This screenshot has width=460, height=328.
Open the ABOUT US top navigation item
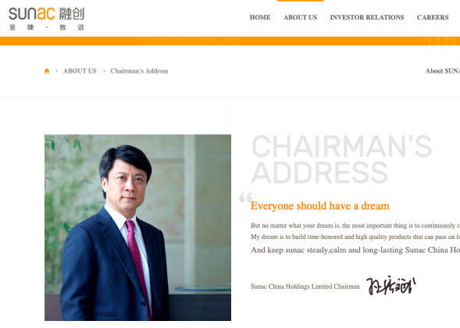[300, 17]
